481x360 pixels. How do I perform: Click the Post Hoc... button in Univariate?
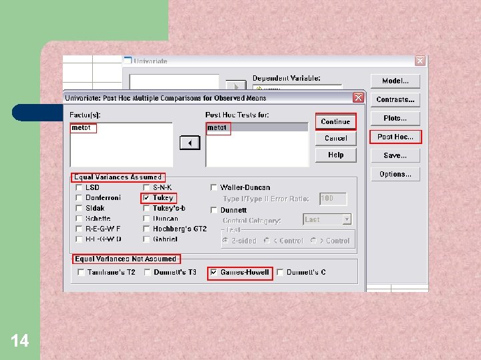(395, 137)
